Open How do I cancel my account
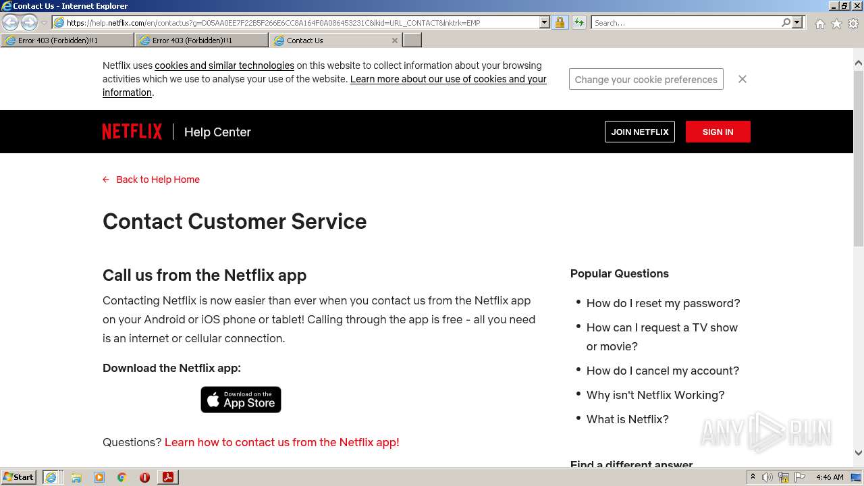The width and height of the screenshot is (864, 486). (663, 371)
